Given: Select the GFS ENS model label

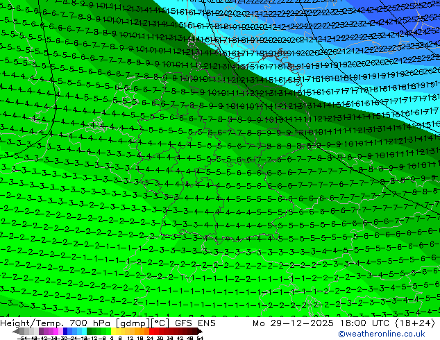Looking at the screenshot, I should coord(195,323).
